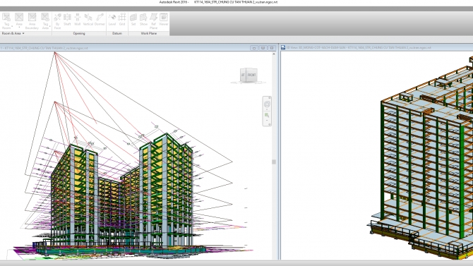Open the steering wheel options dropdown arrow

pos(267,109)
